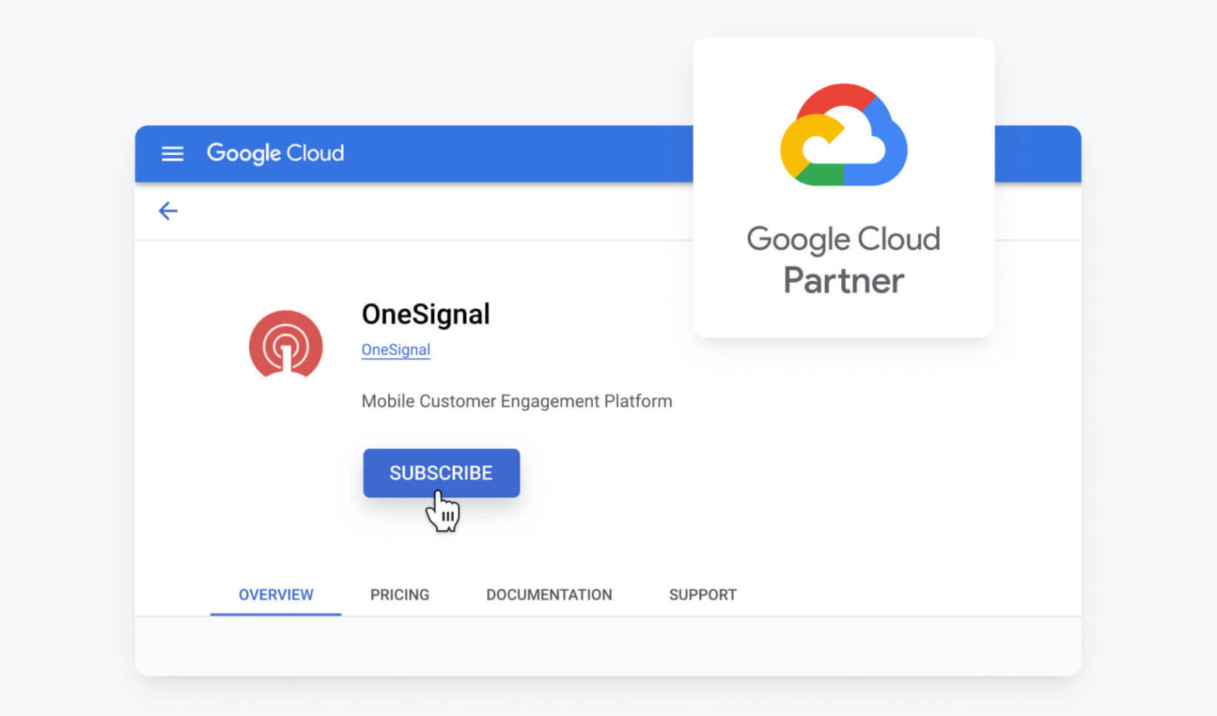Click the 'Google Cloud Partner' badge text
1217x716 pixels.
pyautogui.click(x=844, y=259)
